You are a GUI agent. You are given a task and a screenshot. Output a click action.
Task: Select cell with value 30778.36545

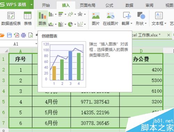[95, 123]
